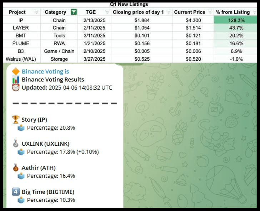The width and height of the screenshot is (260, 211).
Task: Select the '% from Listing' column header
Action: [x=232, y=12]
